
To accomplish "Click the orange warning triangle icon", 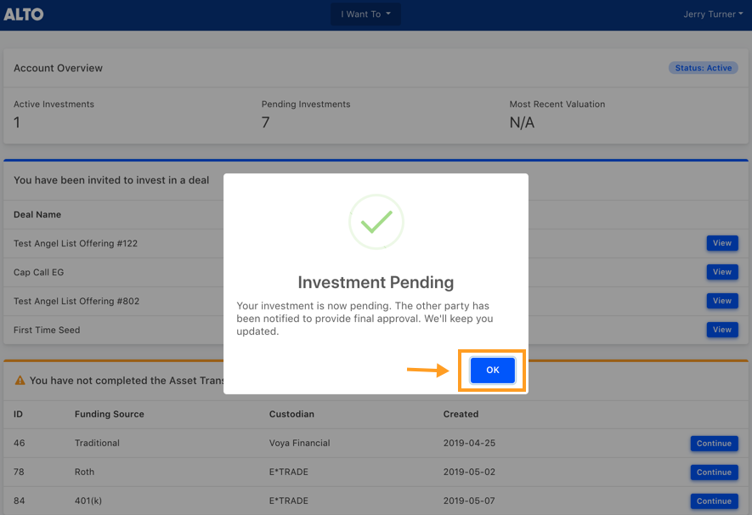I will coord(20,380).
